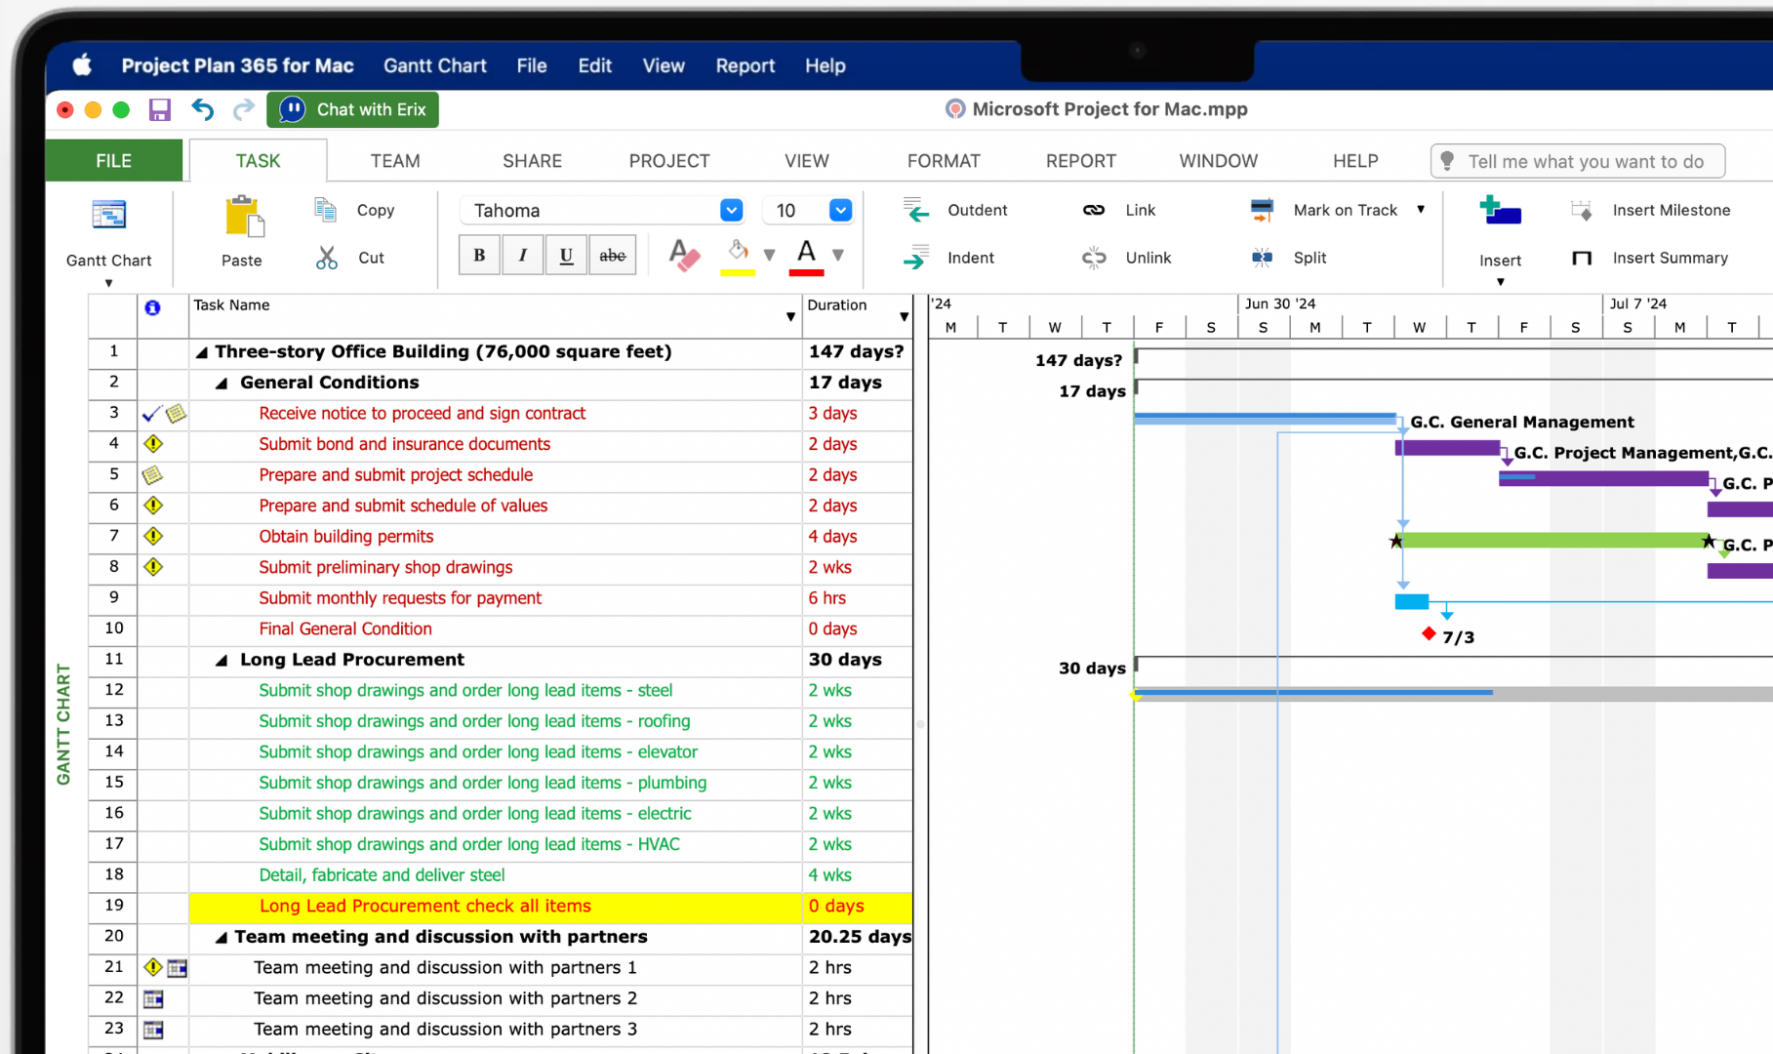This screenshot has height=1054, width=1773.
Task: Switch to the REPORT ribbon tab
Action: [1081, 160]
